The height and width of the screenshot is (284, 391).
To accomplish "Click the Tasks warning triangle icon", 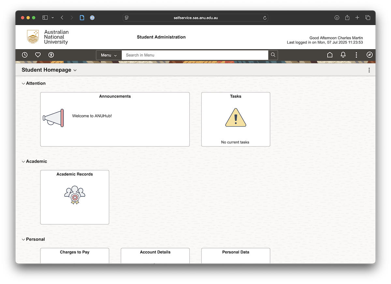I will [x=236, y=118].
